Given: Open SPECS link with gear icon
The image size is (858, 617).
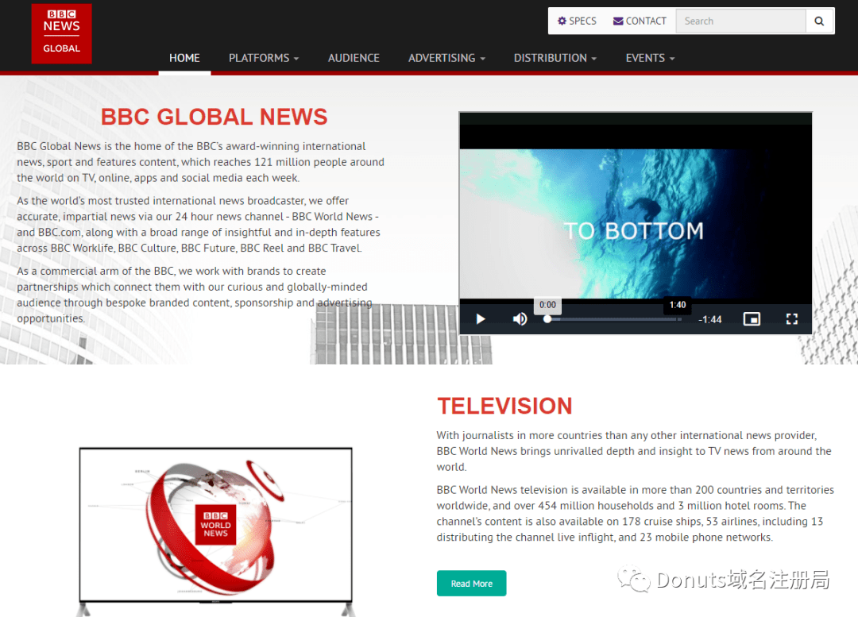Looking at the screenshot, I should (577, 21).
